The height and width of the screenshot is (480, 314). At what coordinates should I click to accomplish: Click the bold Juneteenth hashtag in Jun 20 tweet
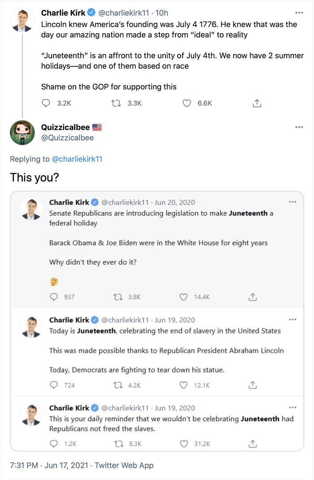pyautogui.click(x=248, y=213)
